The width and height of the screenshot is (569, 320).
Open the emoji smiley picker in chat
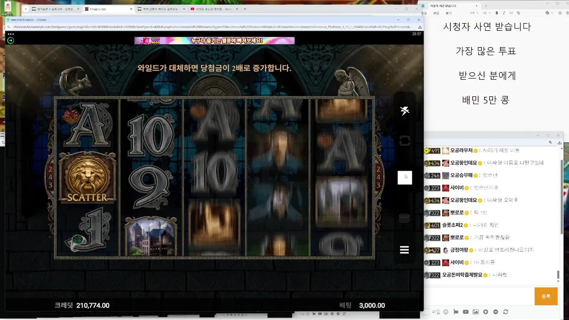[446, 312]
